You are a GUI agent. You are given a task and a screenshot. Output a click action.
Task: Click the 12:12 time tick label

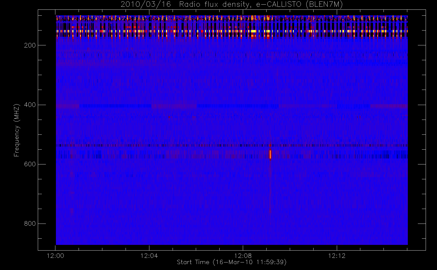tap(337, 256)
